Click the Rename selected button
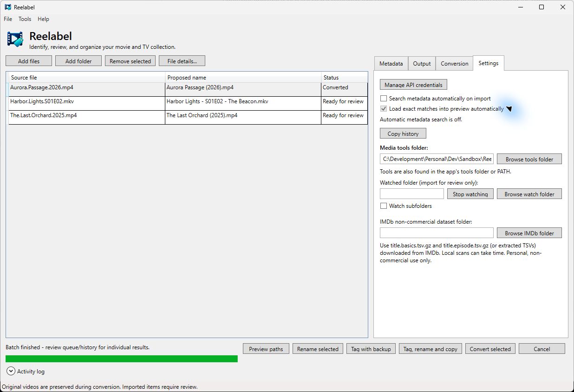This screenshot has width=574, height=392. [x=318, y=349]
